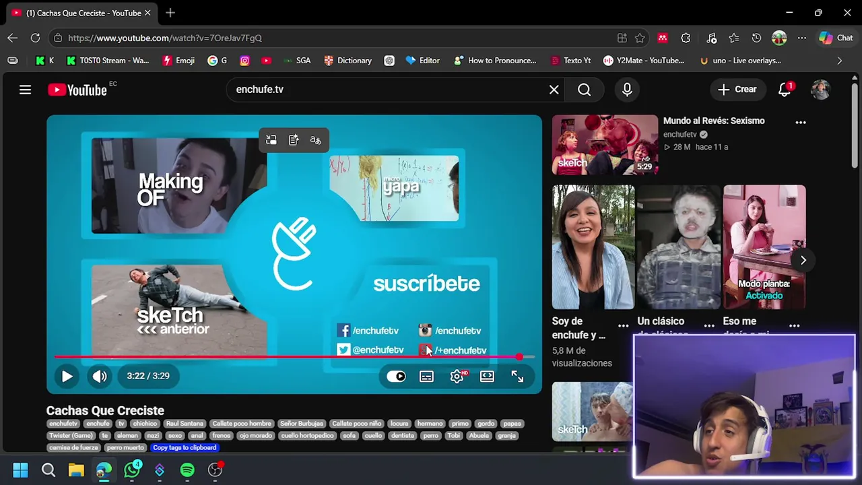
Task: Seek on the red progress bar
Action: (x=295, y=357)
